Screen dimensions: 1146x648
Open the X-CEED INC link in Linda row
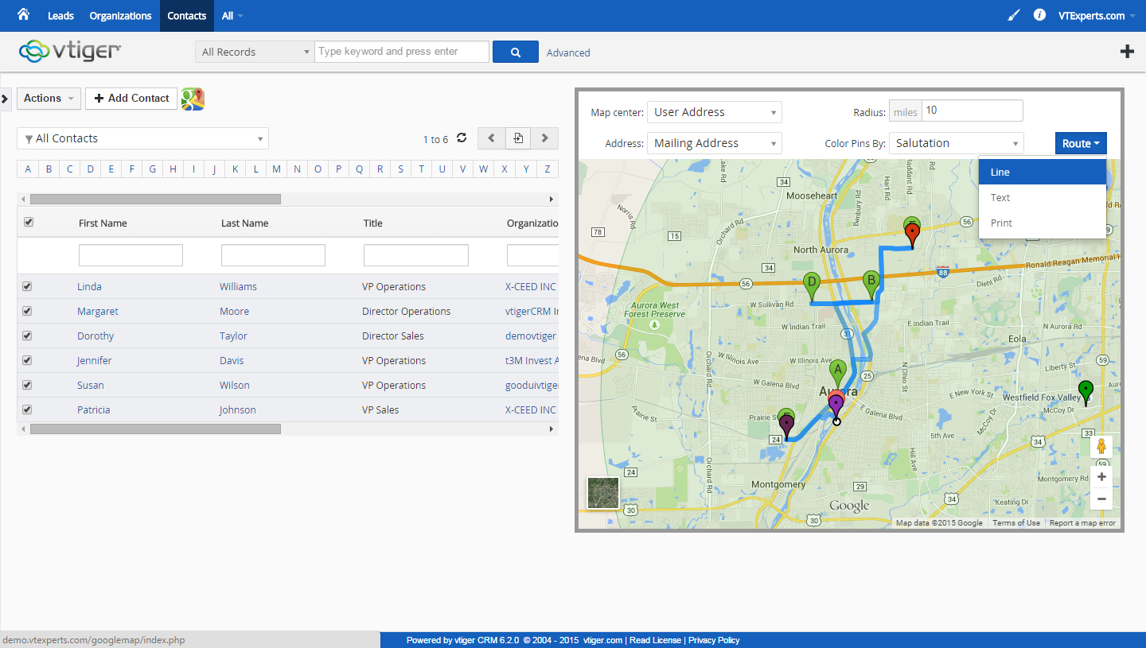click(531, 286)
